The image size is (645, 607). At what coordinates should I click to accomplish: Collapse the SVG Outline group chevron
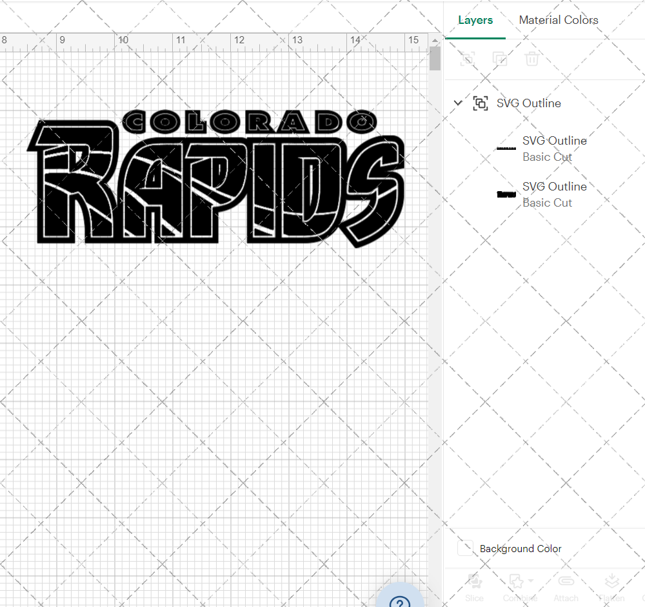(x=458, y=103)
